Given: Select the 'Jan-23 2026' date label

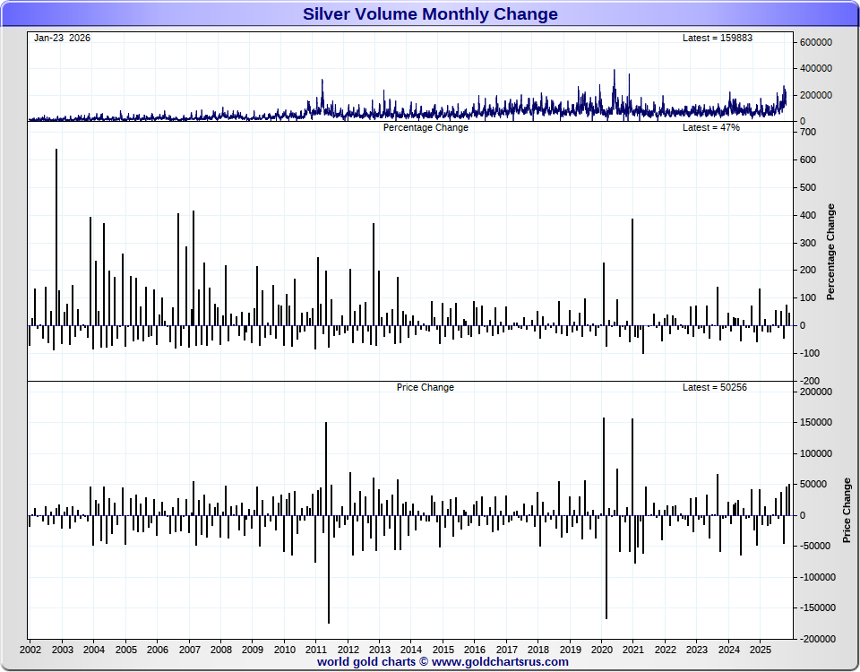Looking at the screenshot, I should point(62,38).
